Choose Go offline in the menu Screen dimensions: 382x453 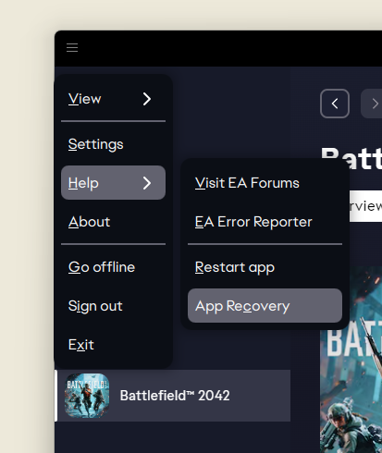113,267
